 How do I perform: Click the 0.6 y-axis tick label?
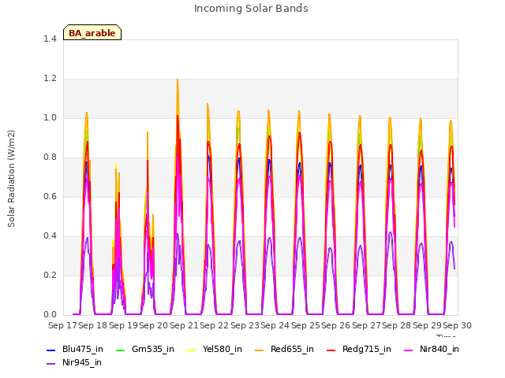tap(50, 197)
